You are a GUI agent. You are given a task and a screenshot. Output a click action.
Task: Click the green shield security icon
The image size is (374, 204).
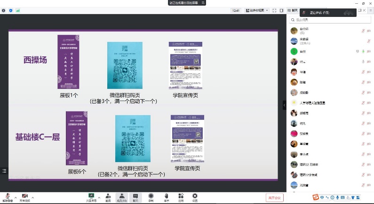pyautogui.click(x=11, y=10)
